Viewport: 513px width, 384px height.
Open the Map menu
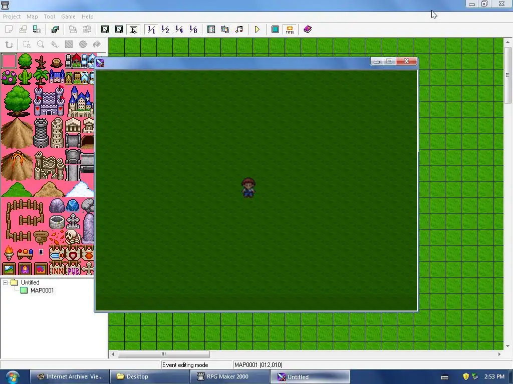[x=32, y=16]
